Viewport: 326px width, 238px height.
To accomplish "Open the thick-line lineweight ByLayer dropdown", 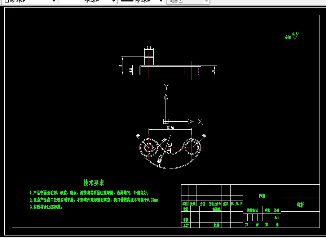I will pyautogui.click(x=141, y=1).
